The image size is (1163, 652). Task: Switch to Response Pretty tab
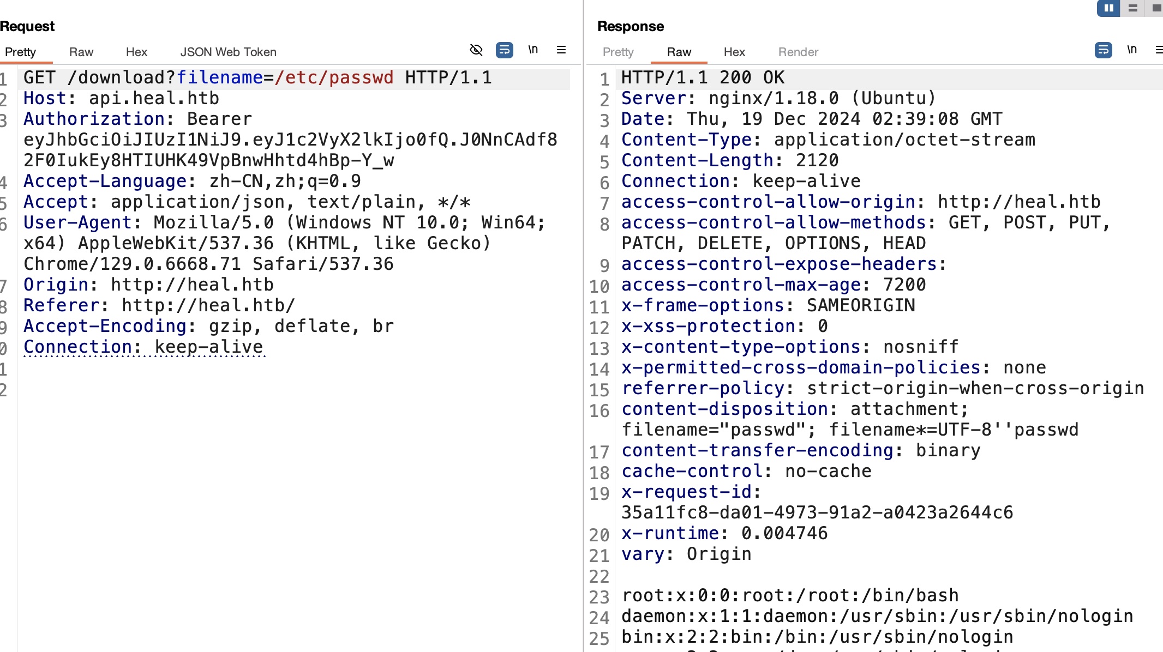618,52
